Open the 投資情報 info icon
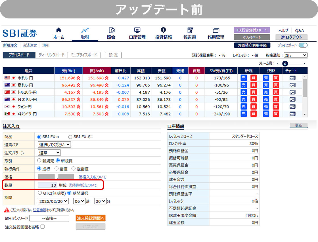The image size is (318, 242). coord(163,30)
